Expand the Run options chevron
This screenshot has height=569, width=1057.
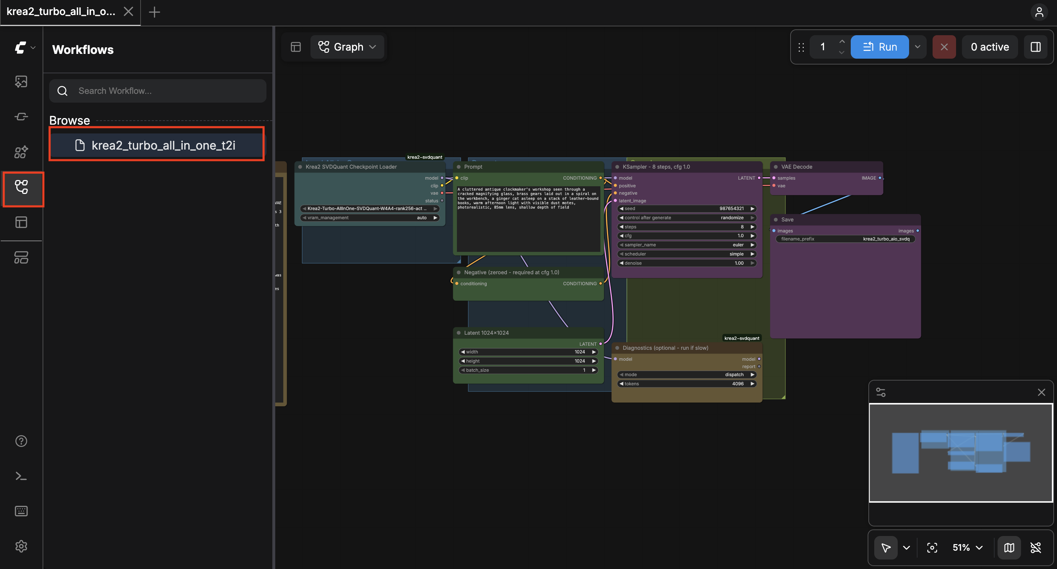(x=918, y=47)
